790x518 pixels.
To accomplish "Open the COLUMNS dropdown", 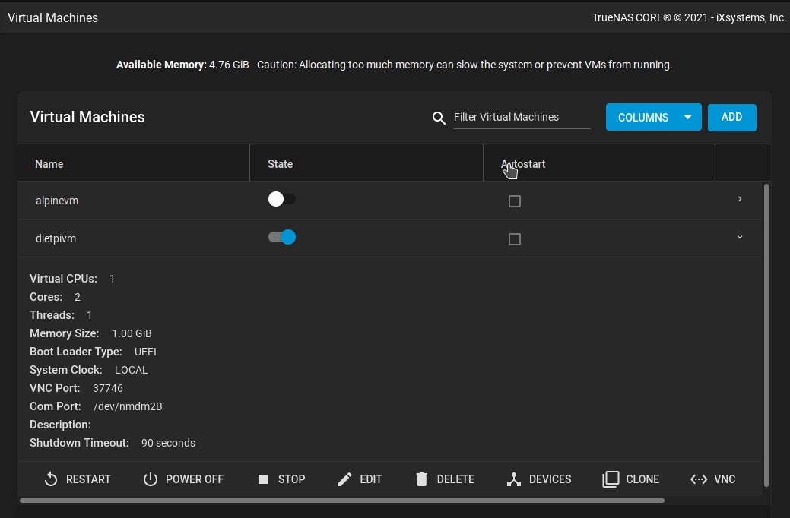I will tap(653, 118).
